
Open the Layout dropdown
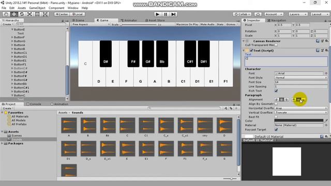[320, 14]
